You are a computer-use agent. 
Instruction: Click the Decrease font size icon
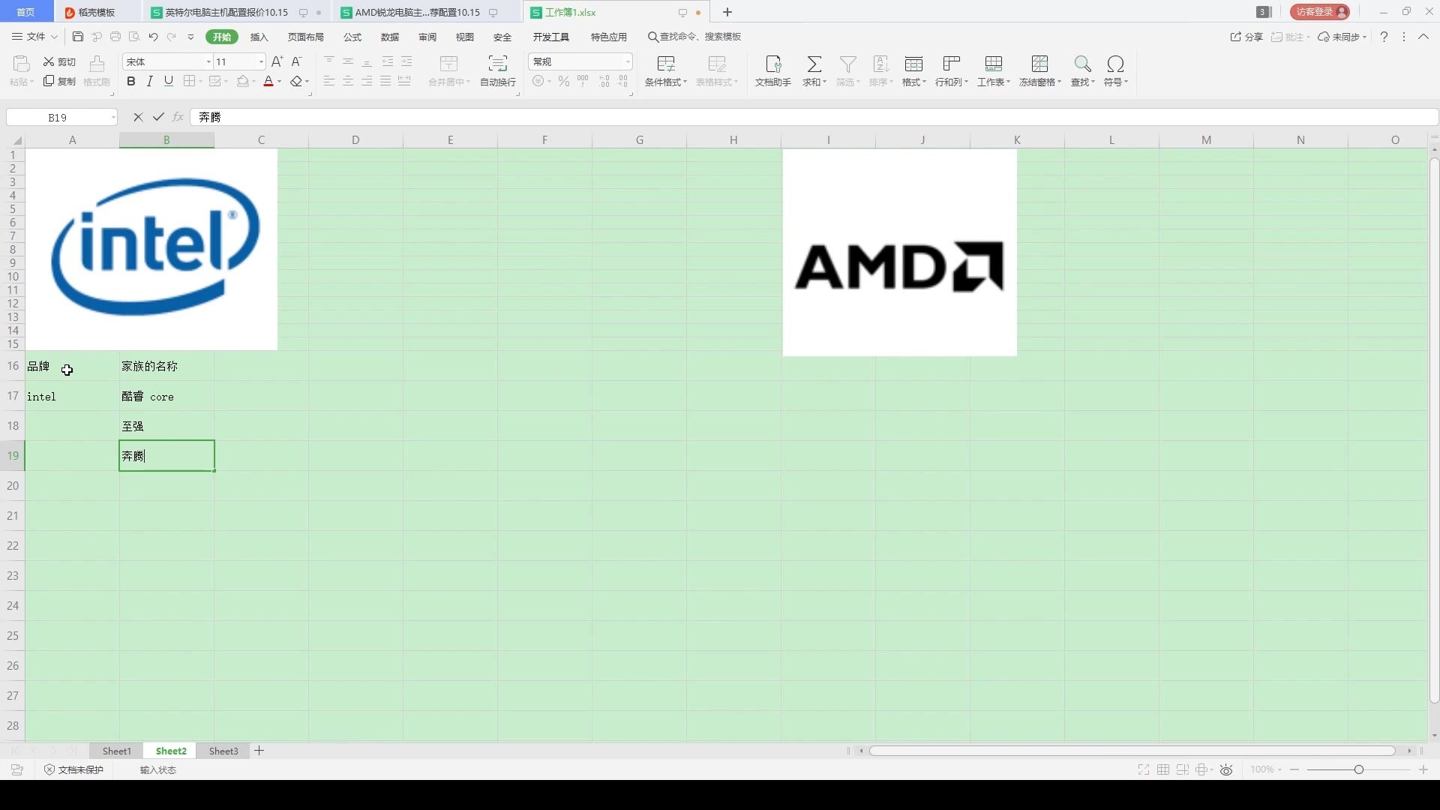tap(297, 61)
